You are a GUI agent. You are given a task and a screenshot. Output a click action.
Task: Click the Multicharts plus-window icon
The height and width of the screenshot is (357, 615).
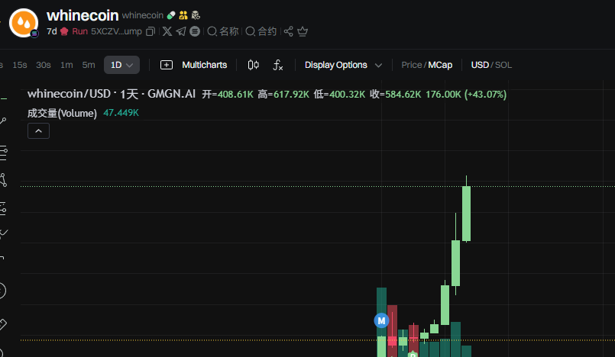[167, 65]
